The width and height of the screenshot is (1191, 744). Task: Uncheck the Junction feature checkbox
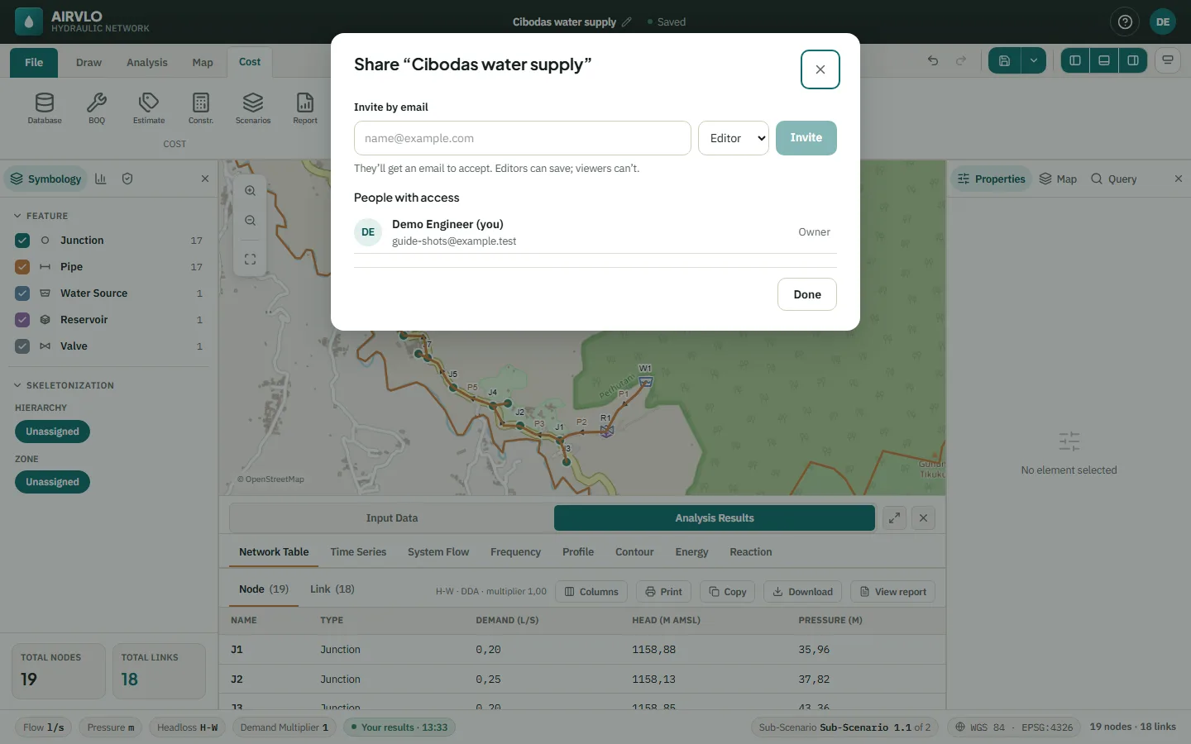click(x=22, y=241)
